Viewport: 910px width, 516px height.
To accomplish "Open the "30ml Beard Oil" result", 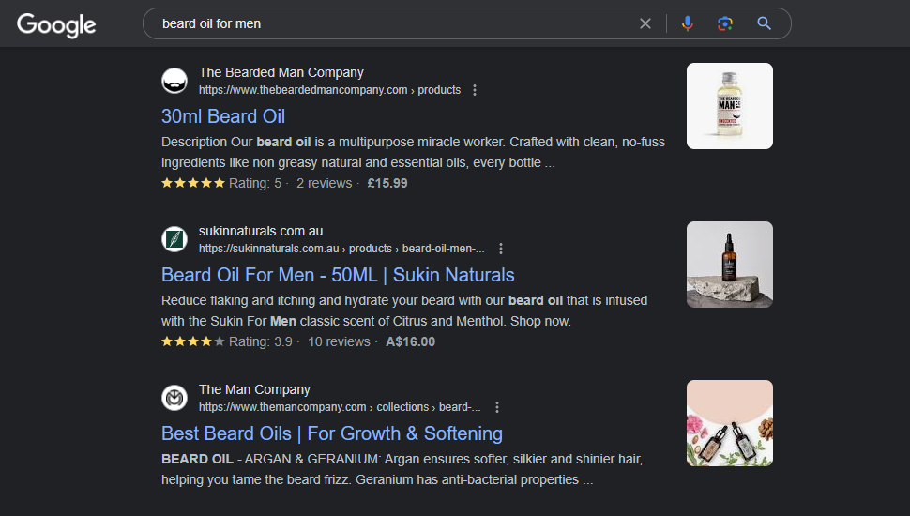I will 223,116.
